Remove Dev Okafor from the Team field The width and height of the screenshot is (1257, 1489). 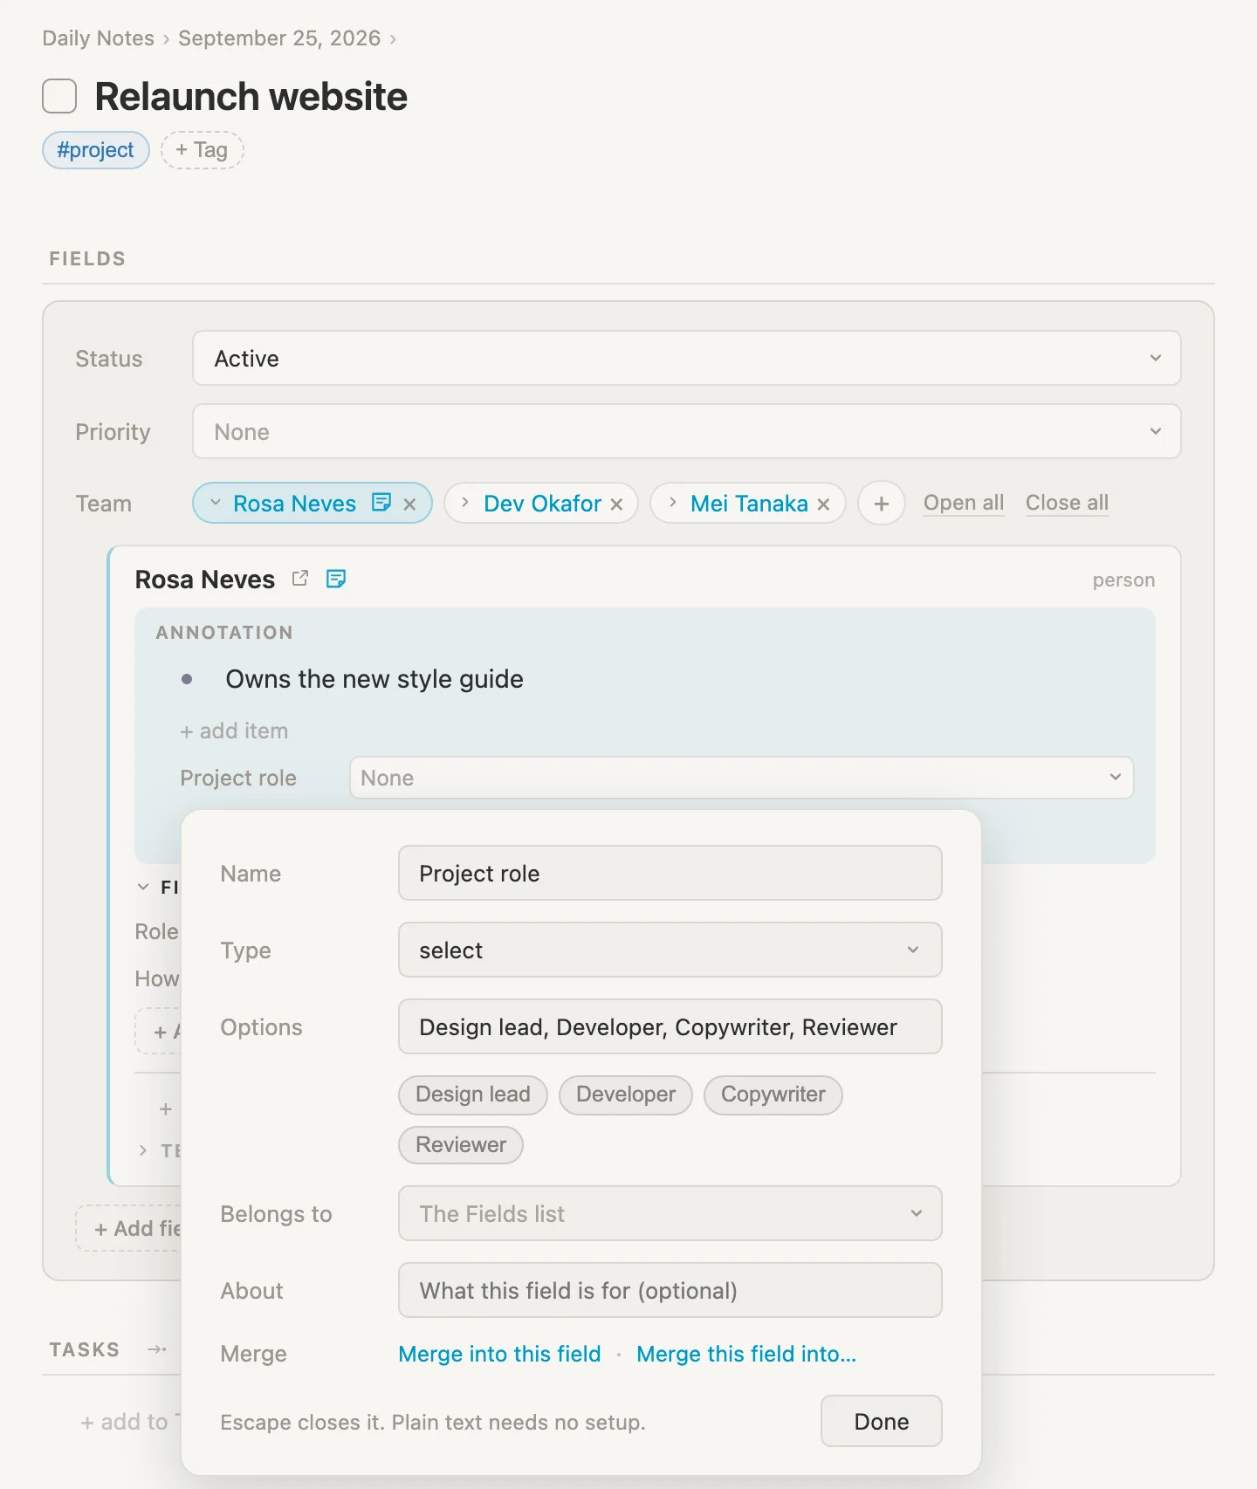(x=616, y=504)
